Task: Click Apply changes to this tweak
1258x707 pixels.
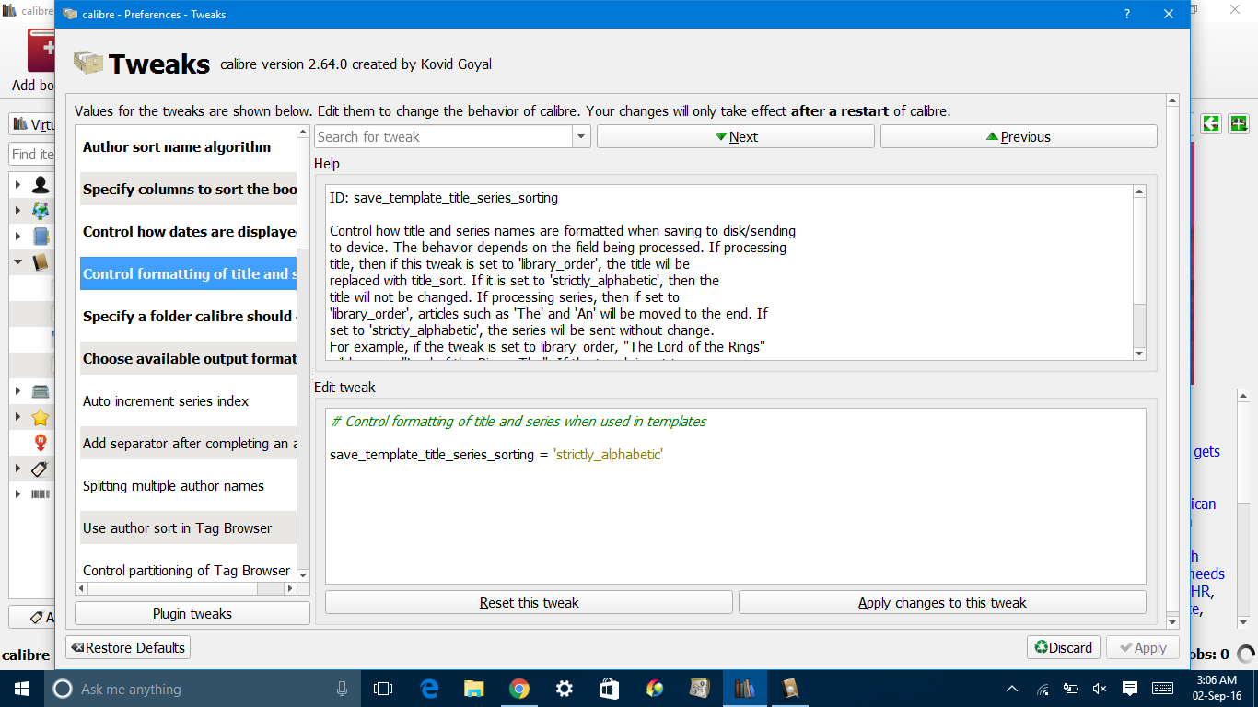Action: [x=942, y=603]
